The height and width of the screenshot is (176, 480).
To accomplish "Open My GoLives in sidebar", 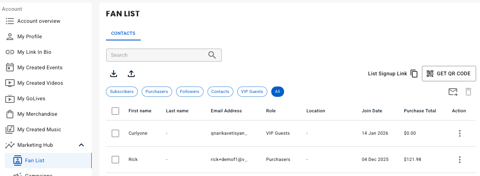I will click(x=31, y=99).
